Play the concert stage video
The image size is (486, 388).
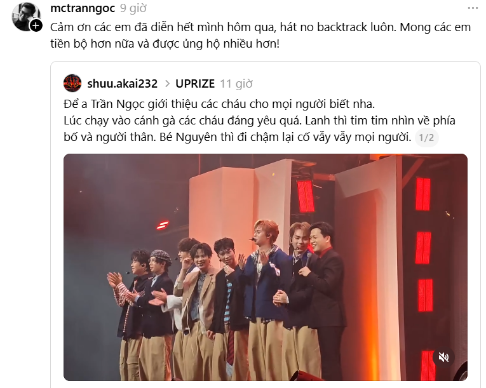click(x=266, y=267)
